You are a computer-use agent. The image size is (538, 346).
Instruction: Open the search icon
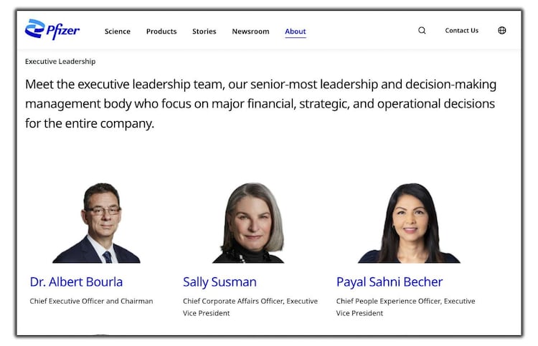point(422,31)
